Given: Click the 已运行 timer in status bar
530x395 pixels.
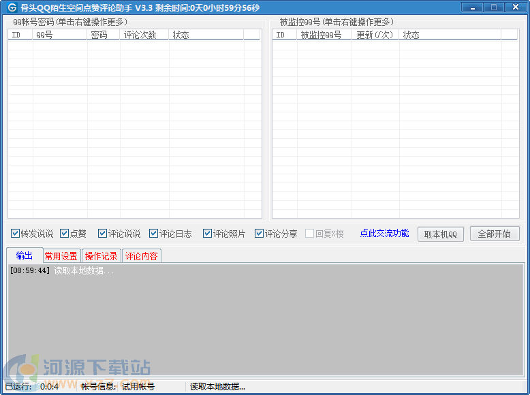Looking at the screenshot, I should [x=31, y=387].
